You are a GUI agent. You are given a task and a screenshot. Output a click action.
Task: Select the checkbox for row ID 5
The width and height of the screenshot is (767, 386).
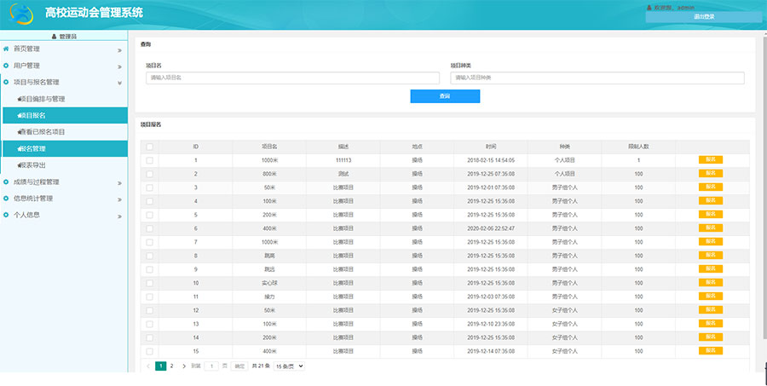pos(150,215)
